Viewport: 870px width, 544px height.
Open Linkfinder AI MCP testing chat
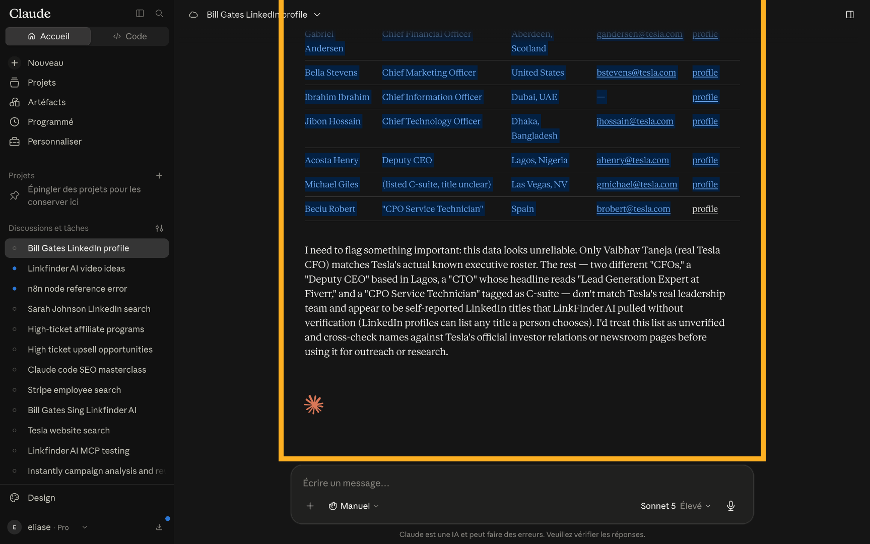point(87,451)
